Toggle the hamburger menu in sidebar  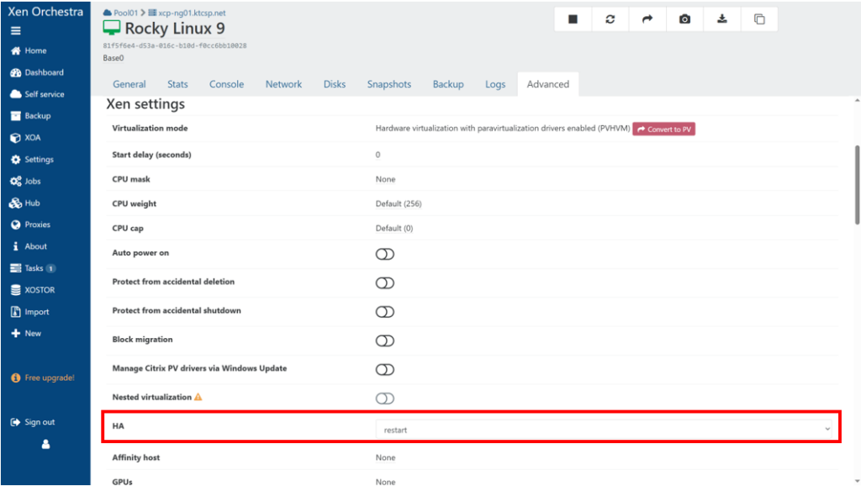pyautogui.click(x=15, y=31)
